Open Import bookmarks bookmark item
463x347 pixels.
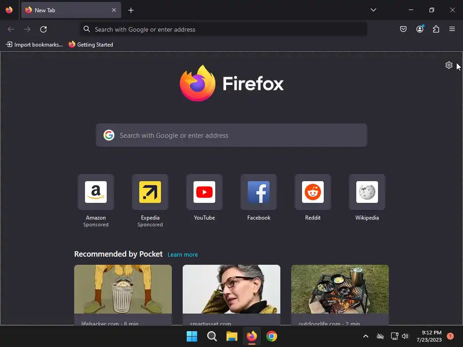(x=34, y=45)
